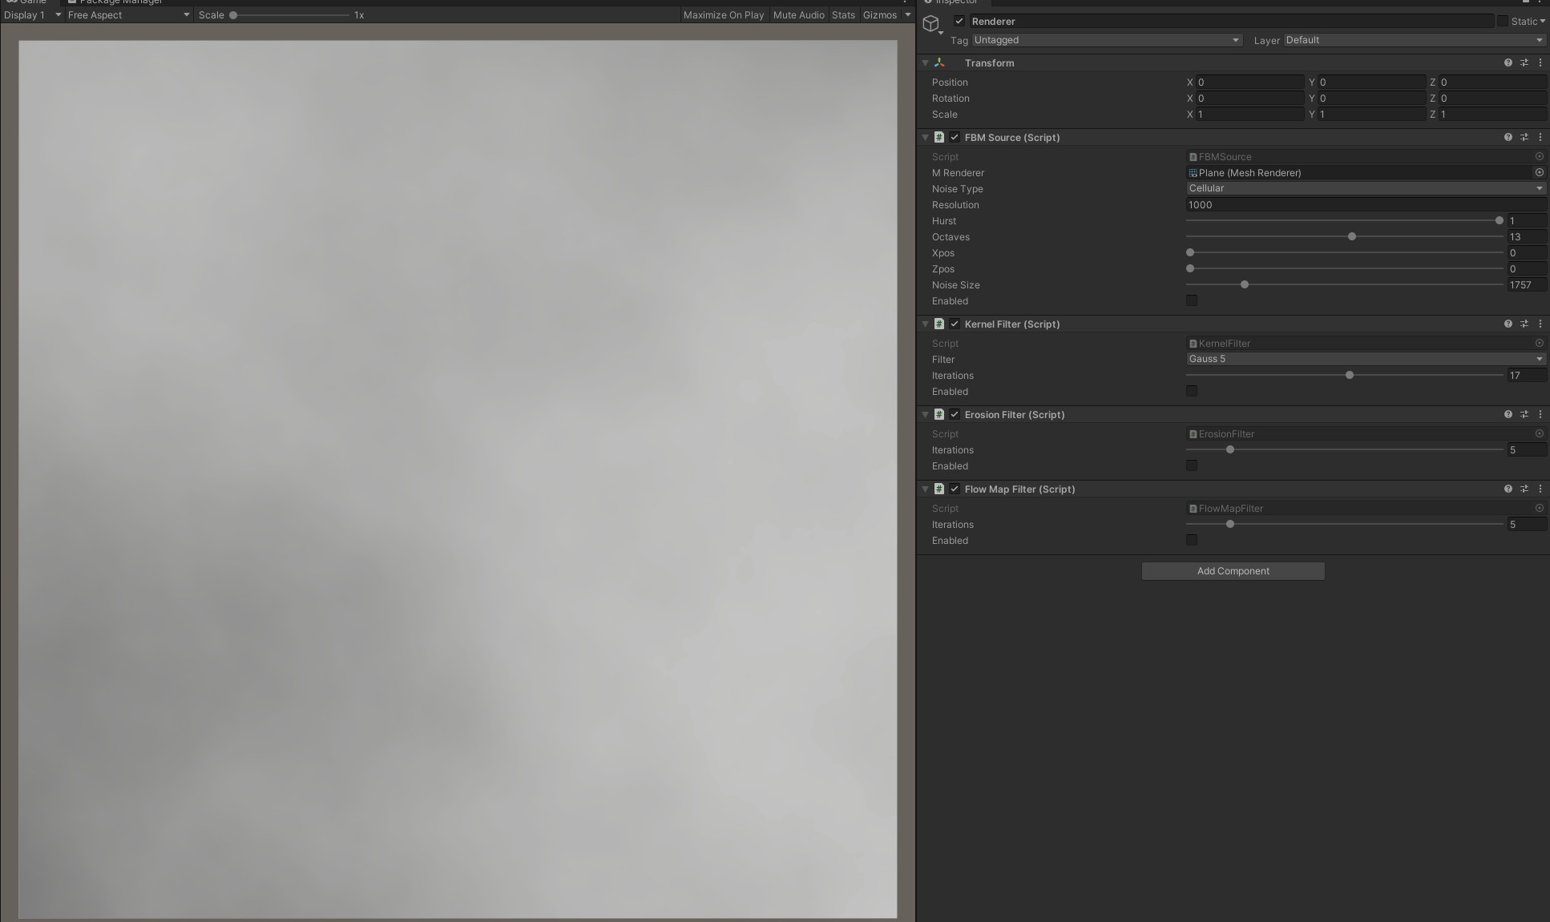Image resolution: width=1550 pixels, height=922 pixels.
Task: Open the Transform component help icon
Action: tap(1508, 63)
